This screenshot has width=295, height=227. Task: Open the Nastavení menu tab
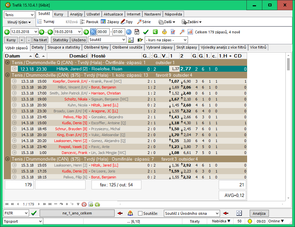(153, 14)
